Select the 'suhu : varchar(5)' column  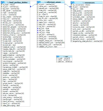pos(10,15)
